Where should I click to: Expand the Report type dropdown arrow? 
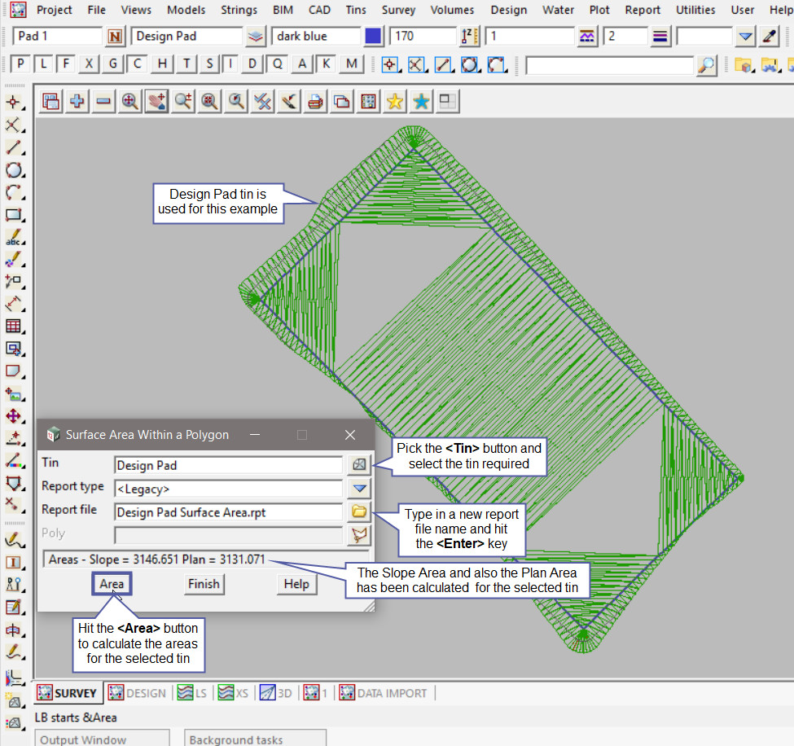coord(359,489)
